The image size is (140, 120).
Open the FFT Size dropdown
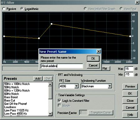(77, 86)
